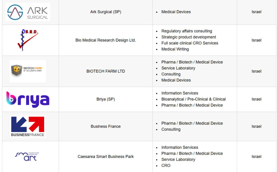Select the Medical Writing list item
This screenshot has width=277, height=172.
[x=175, y=49]
